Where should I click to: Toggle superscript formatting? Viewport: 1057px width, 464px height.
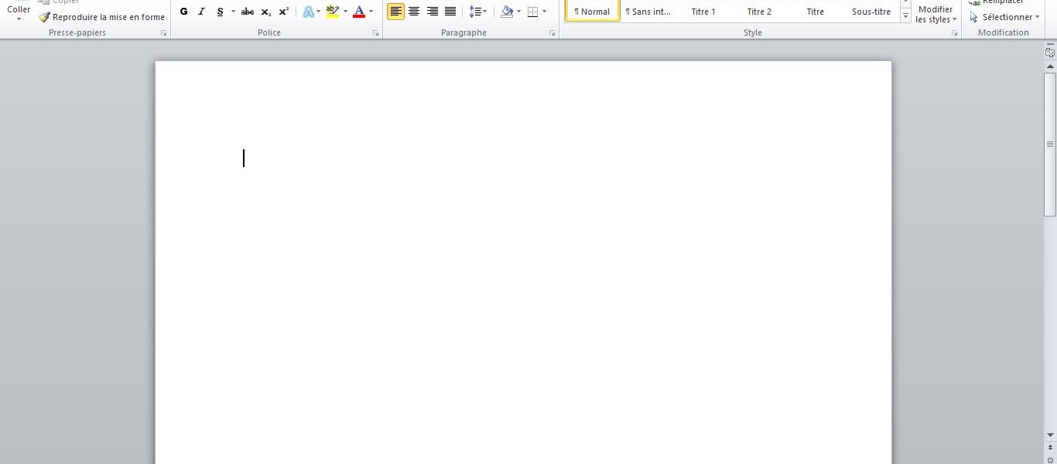coord(284,12)
